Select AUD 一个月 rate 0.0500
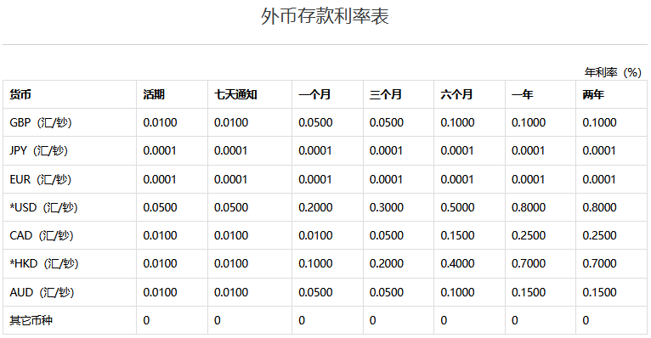The image size is (651, 338). 315,292
